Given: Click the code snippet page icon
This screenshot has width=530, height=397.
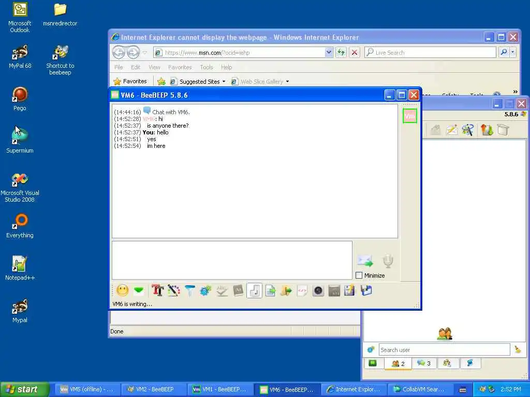Looking at the screenshot, I should [x=302, y=291].
